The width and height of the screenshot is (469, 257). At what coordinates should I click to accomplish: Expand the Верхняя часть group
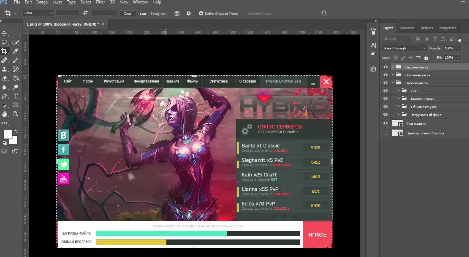[393, 67]
